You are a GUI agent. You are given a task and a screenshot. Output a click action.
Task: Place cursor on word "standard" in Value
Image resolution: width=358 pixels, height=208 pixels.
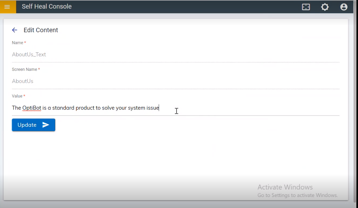pyautogui.click(x=63, y=108)
